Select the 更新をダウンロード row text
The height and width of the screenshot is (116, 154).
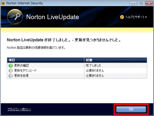25,71
